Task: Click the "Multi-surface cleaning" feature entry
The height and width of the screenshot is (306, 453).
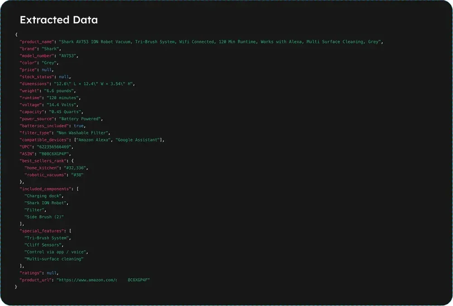Action: [54, 259]
